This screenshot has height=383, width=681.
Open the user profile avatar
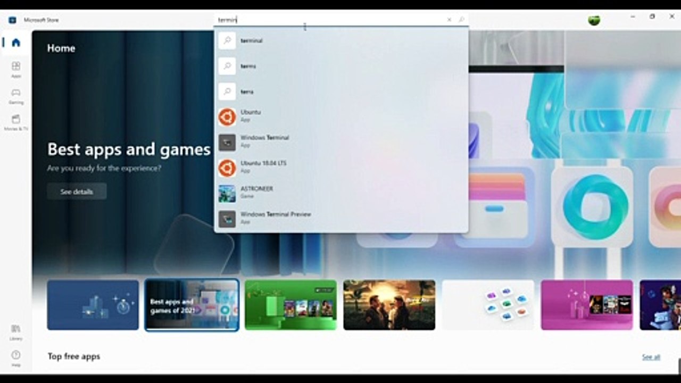point(594,20)
